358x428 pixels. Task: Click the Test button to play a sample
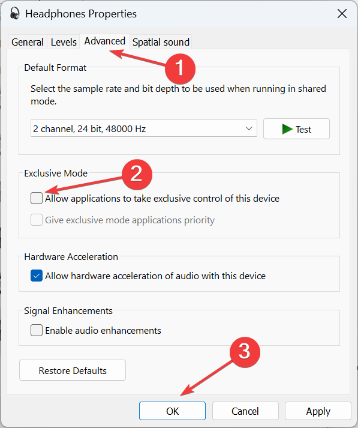296,129
